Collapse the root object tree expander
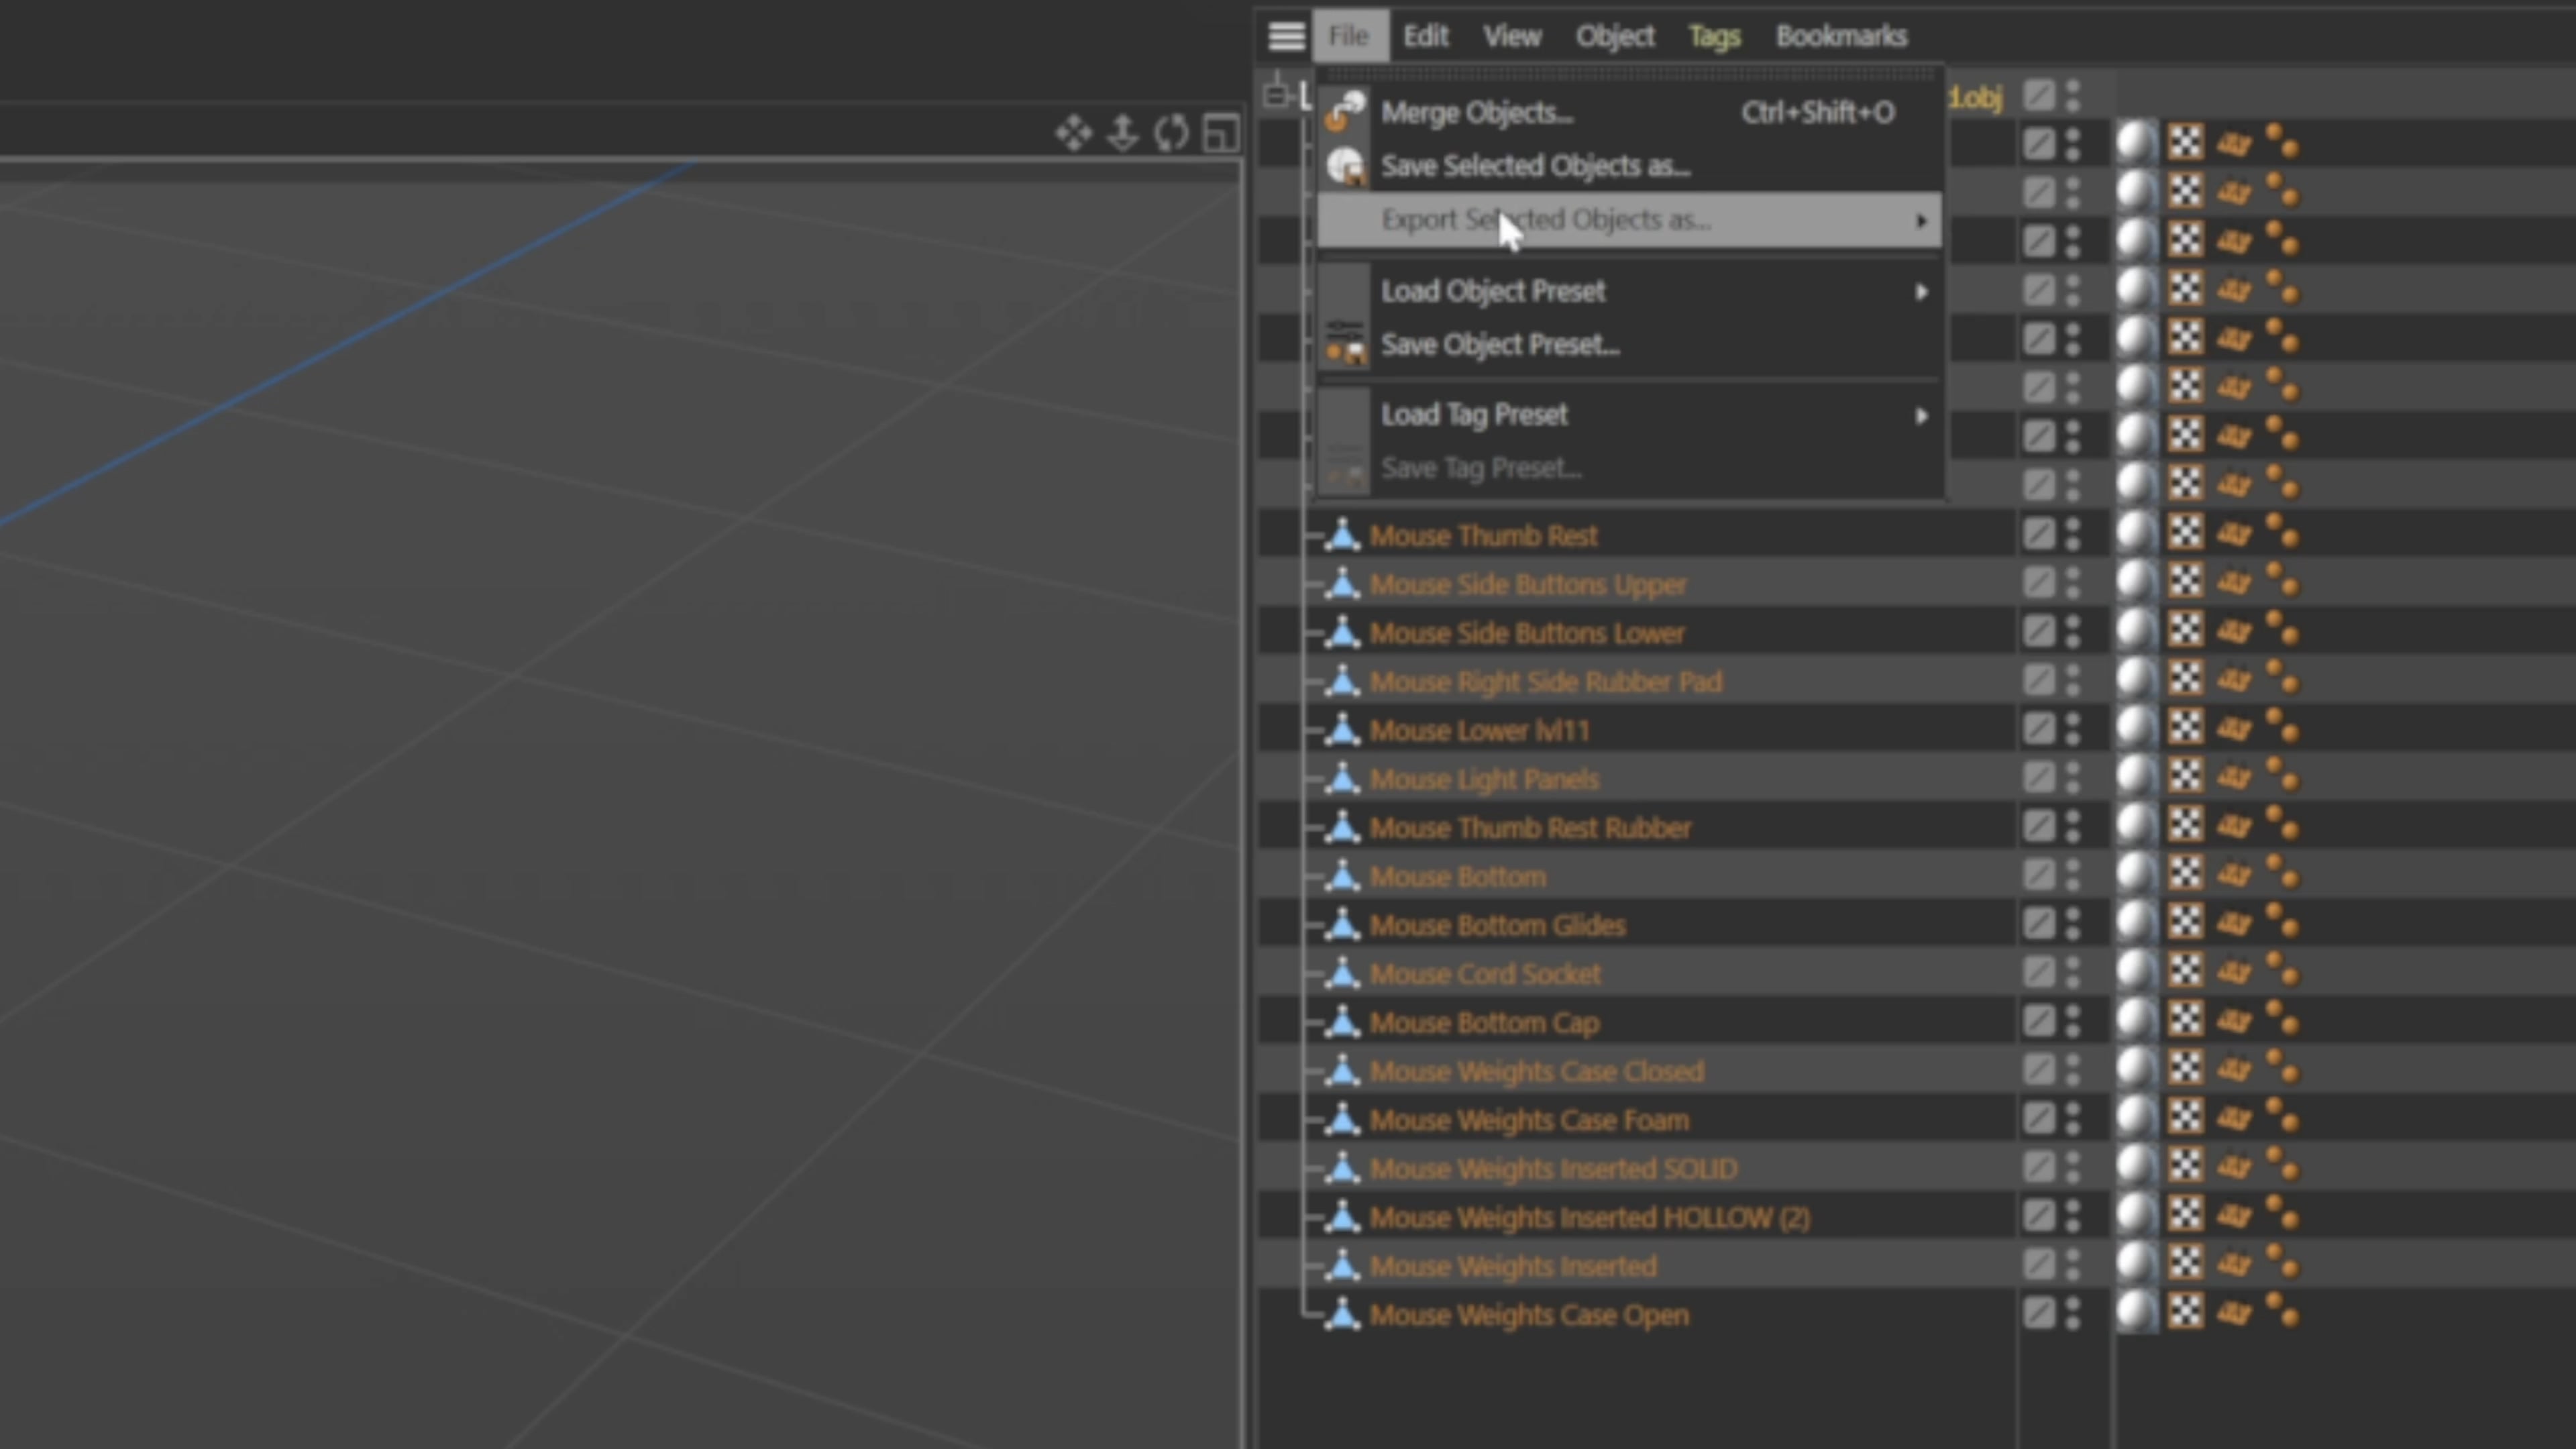 pyautogui.click(x=1275, y=95)
